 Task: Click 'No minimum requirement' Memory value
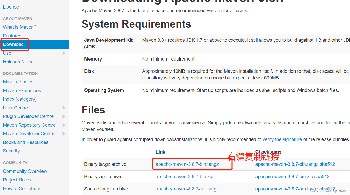pyautogui.click(x=168, y=59)
